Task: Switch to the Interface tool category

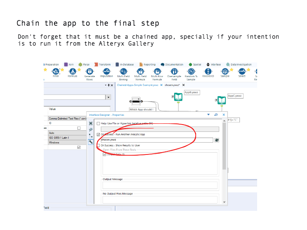Action: [x=213, y=64]
